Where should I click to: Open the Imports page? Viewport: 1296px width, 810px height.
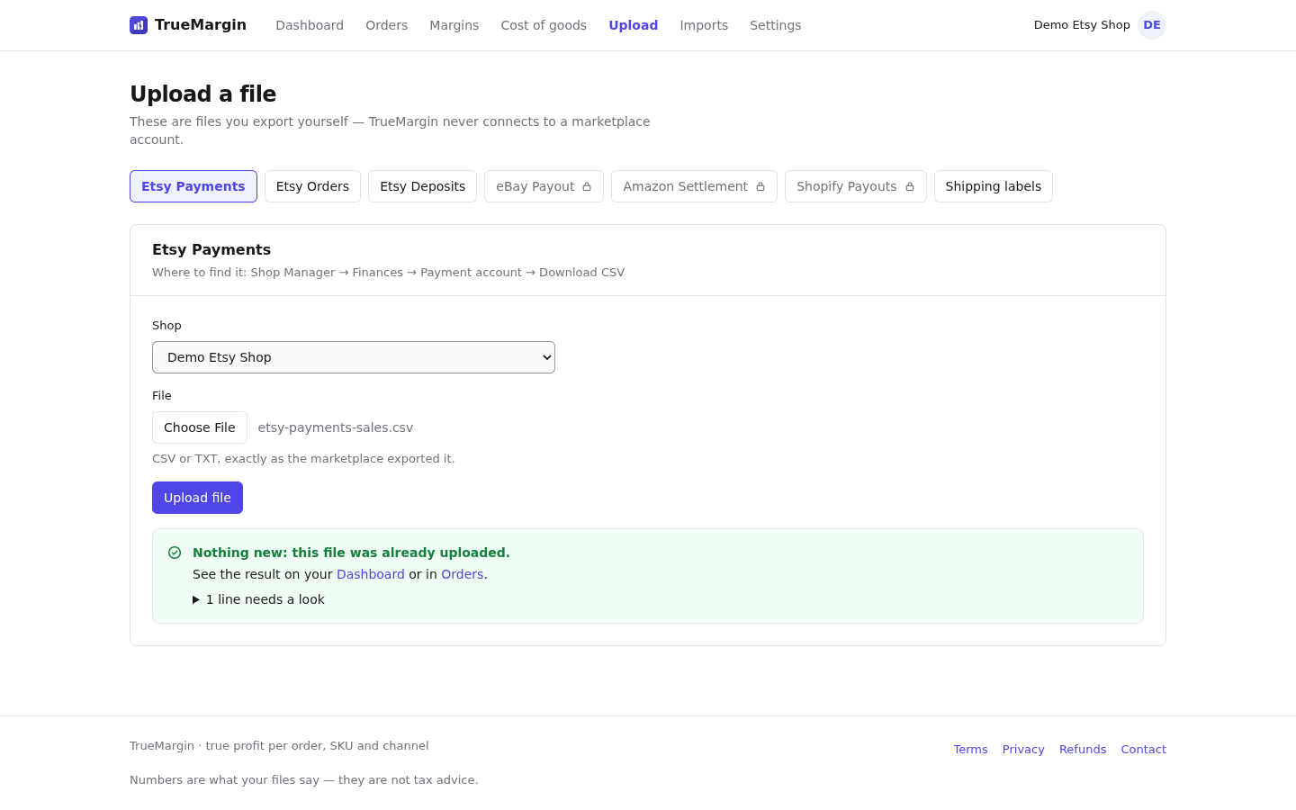coord(704,25)
